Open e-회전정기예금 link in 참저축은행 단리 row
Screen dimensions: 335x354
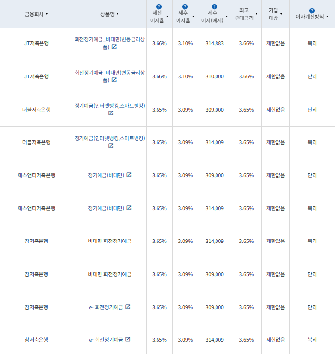(106, 307)
